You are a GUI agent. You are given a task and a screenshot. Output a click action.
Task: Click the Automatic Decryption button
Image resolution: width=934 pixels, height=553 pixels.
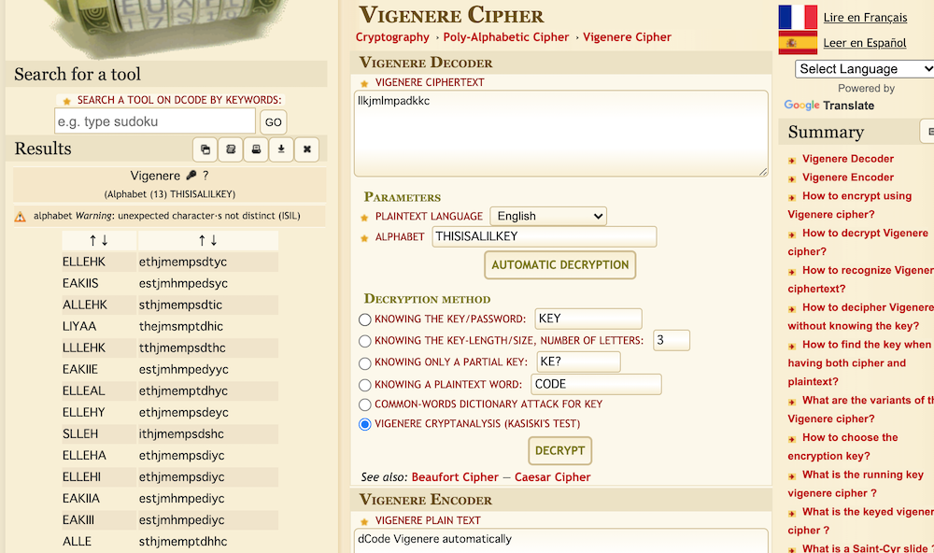[559, 265]
